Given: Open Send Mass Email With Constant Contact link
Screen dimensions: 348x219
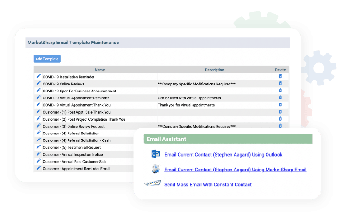Looking at the screenshot, I should (x=208, y=185).
